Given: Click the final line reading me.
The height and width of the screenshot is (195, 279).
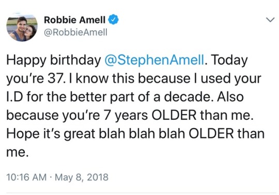Looking at the screenshot, I should point(17,153).
